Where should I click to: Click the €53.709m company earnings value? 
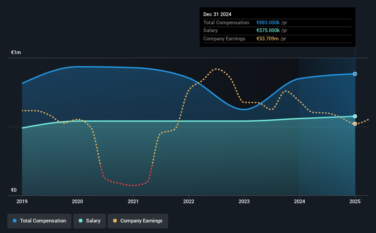click(267, 39)
